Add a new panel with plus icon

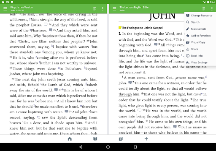[146, 139]
